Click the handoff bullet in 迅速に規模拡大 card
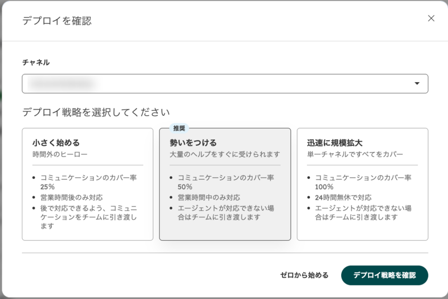Screen dimensions: 448x299 tap(363, 213)
